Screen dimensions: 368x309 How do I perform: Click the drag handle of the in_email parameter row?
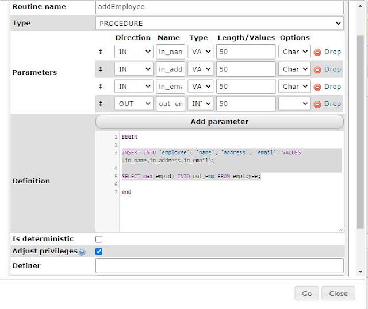coord(101,87)
